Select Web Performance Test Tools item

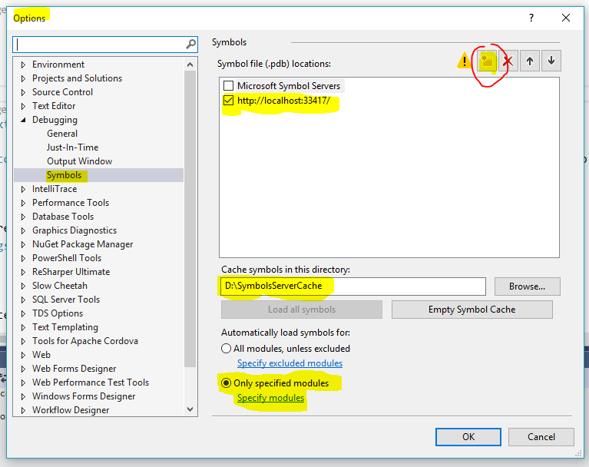pos(91,383)
